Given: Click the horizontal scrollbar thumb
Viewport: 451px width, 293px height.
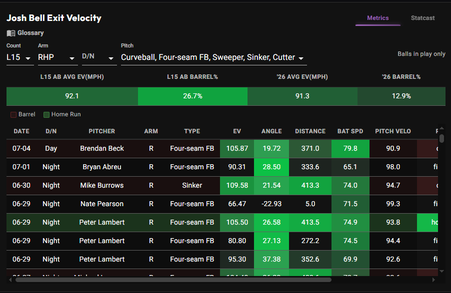Looking at the screenshot, I should point(173,280).
